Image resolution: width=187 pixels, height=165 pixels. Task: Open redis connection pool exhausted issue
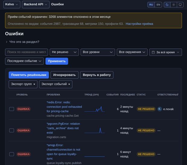pos(64,107)
